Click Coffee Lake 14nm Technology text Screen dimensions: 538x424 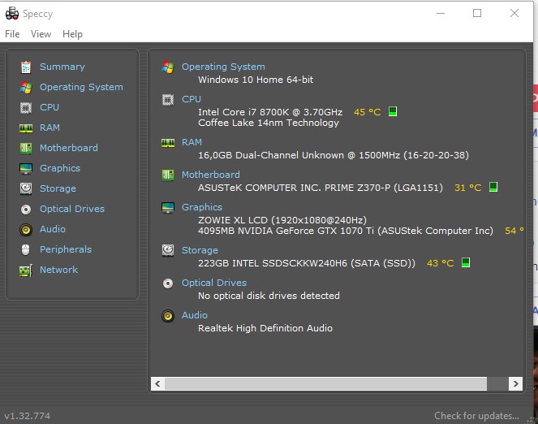pyautogui.click(x=269, y=123)
